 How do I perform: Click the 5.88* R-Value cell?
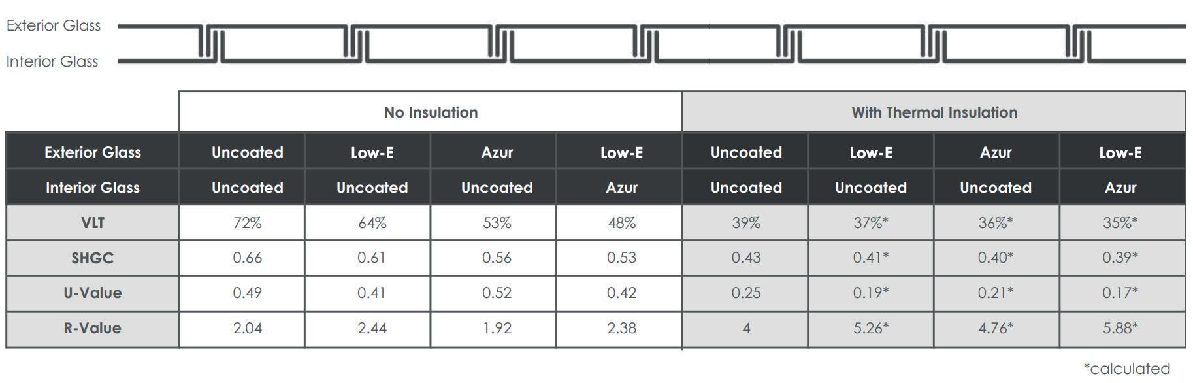[x=1121, y=328]
